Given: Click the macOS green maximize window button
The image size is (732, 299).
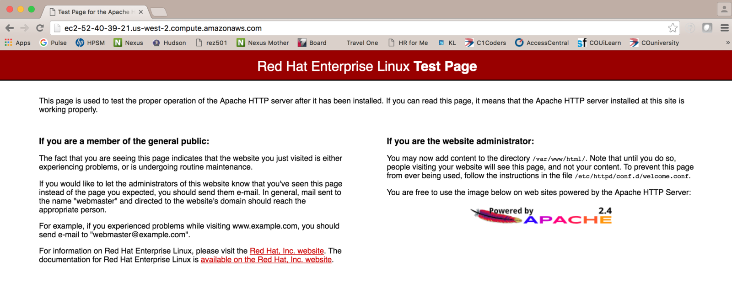Looking at the screenshot, I should click(x=31, y=9).
